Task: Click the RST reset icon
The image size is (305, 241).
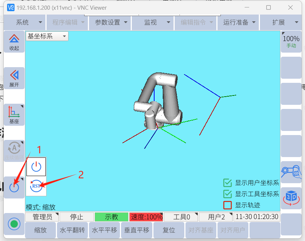Action: pos(36,185)
